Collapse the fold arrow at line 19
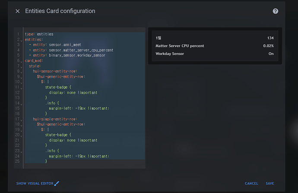Screen dimensions: 298x193 click(21, 131)
